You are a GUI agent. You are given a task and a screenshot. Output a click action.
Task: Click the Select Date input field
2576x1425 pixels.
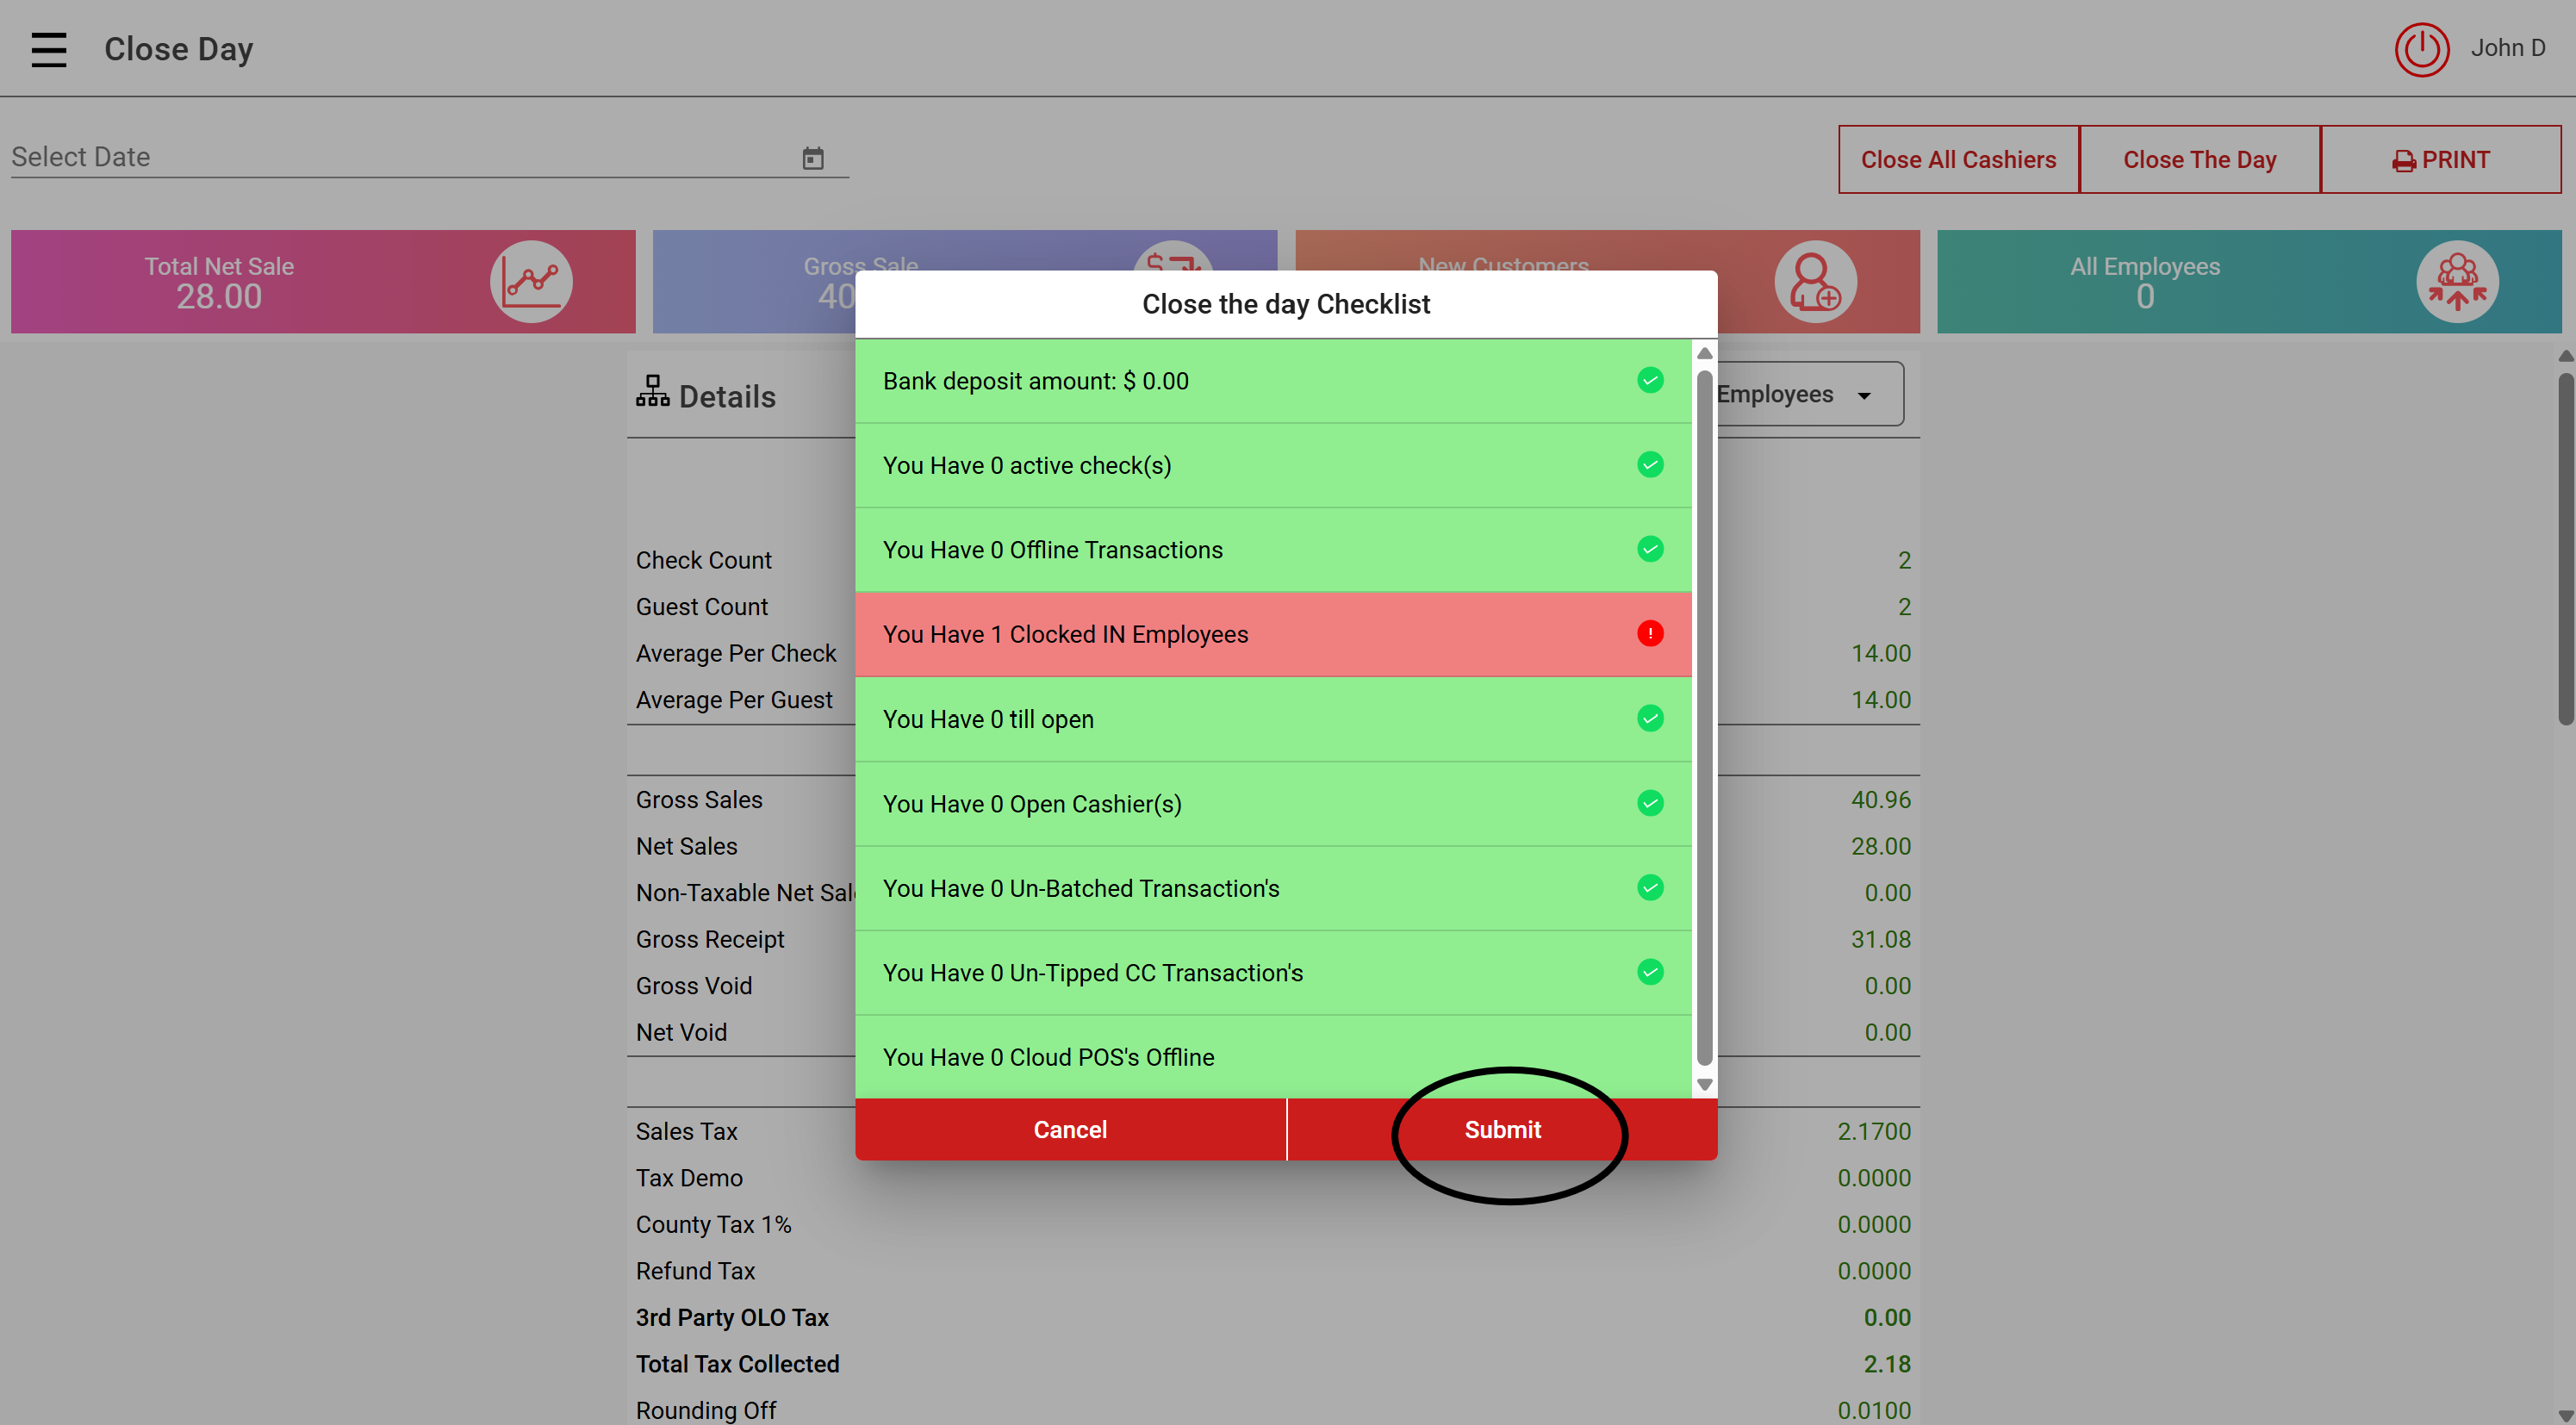400,157
